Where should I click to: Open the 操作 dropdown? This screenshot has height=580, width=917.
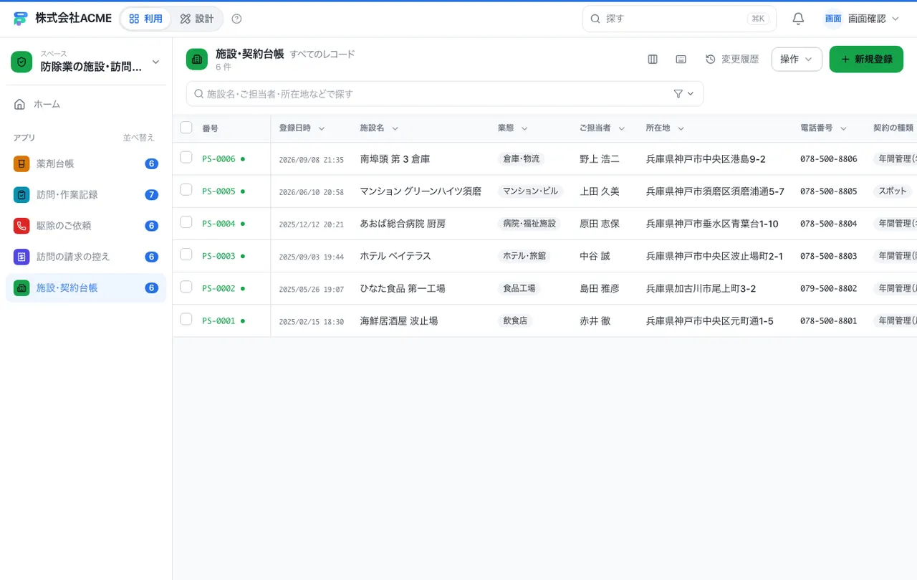point(797,60)
